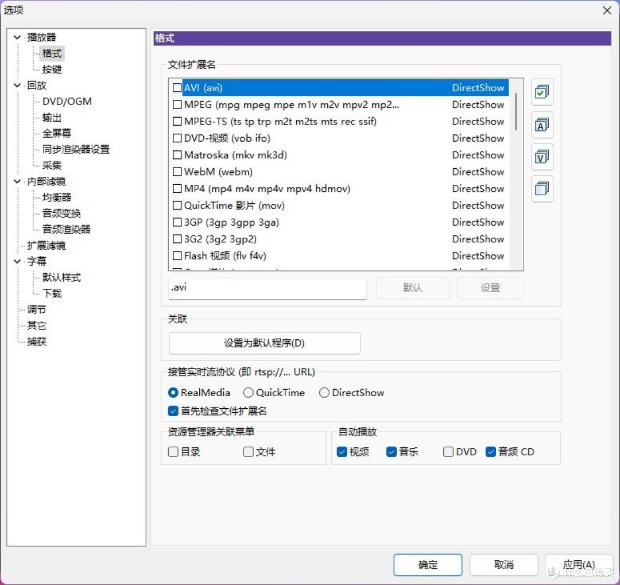Enable the MP4 format checkbox

177,189
